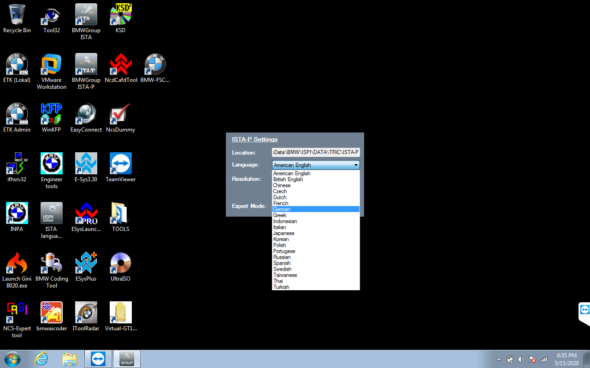Pick Italian in the language list
The image size is (590, 368).
pyautogui.click(x=316, y=227)
